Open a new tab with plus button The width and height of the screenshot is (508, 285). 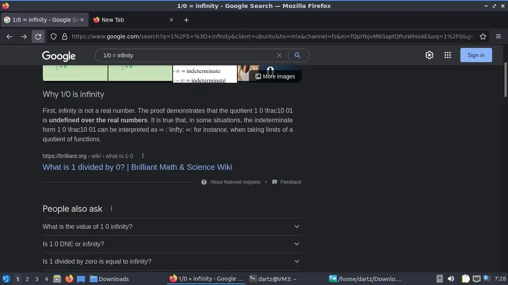click(186, 20)
